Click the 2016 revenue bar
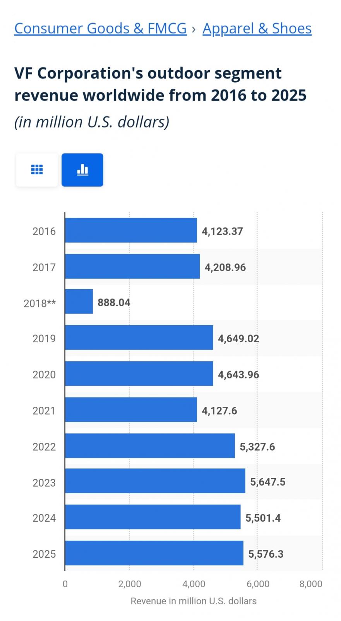Image resolution: width=341 pixels, height=621 pixels. tap(131, 230)
